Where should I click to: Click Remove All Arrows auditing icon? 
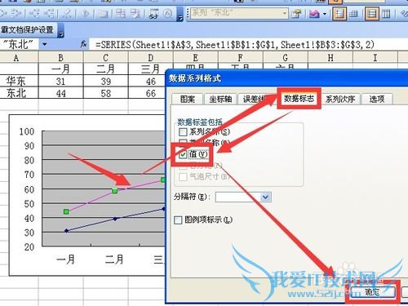[67, 13]
